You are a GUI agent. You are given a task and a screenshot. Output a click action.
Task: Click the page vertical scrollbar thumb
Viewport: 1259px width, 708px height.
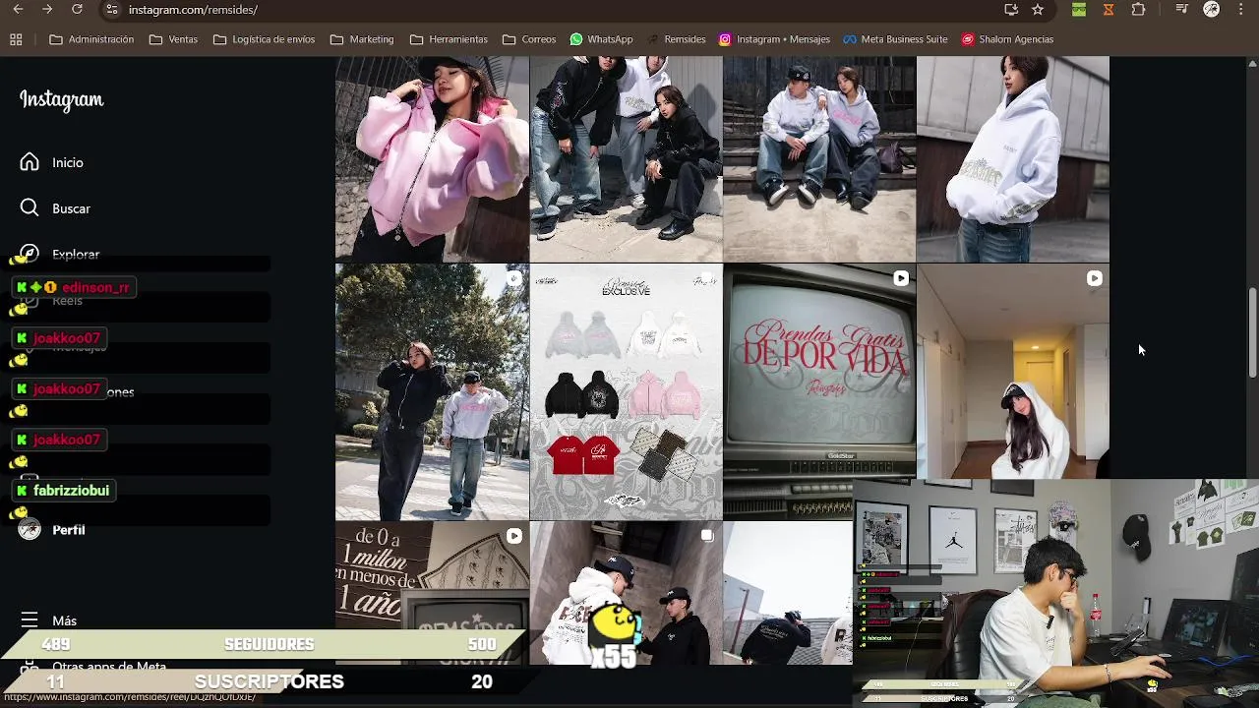1252,332
